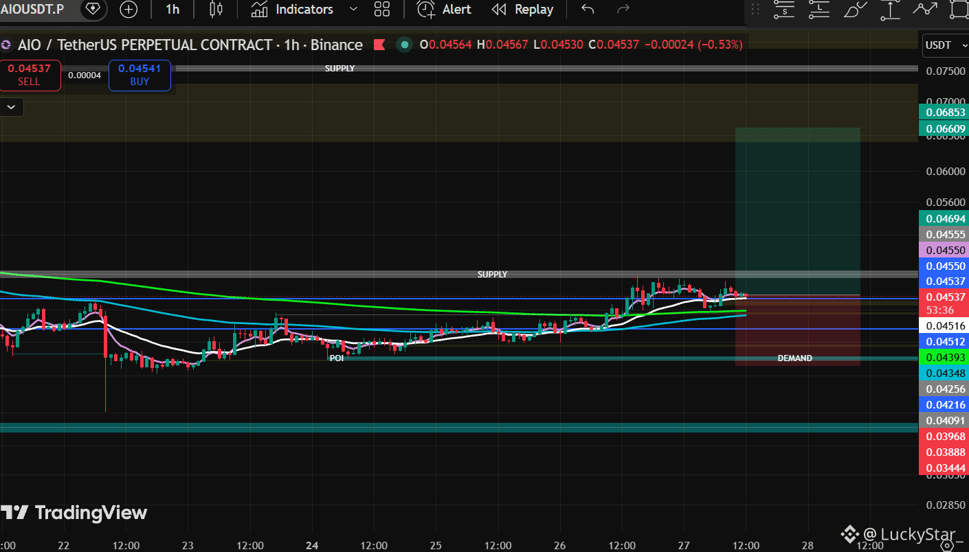969x552 pixels.
Task: Click the 0.04348 cyan price label
Action: click(946, 373)
